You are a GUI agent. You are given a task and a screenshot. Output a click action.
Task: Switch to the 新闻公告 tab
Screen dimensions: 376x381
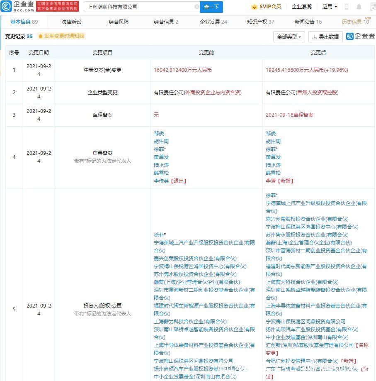pyautogui.click(x=308, y=22)
